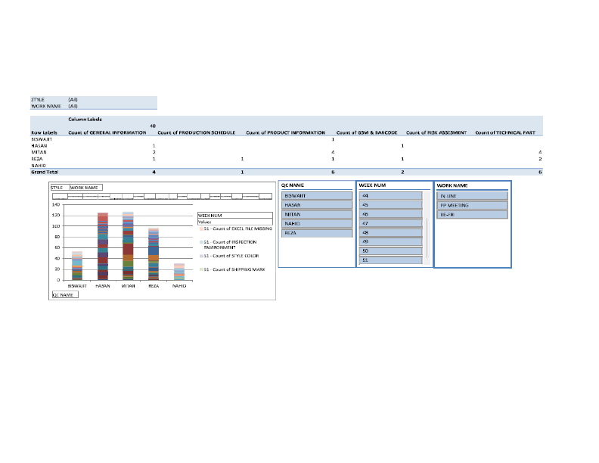599x463 pixels.
Task: Select Count of PRODUCTION SCHEDULE header
Action: [197, 132]
